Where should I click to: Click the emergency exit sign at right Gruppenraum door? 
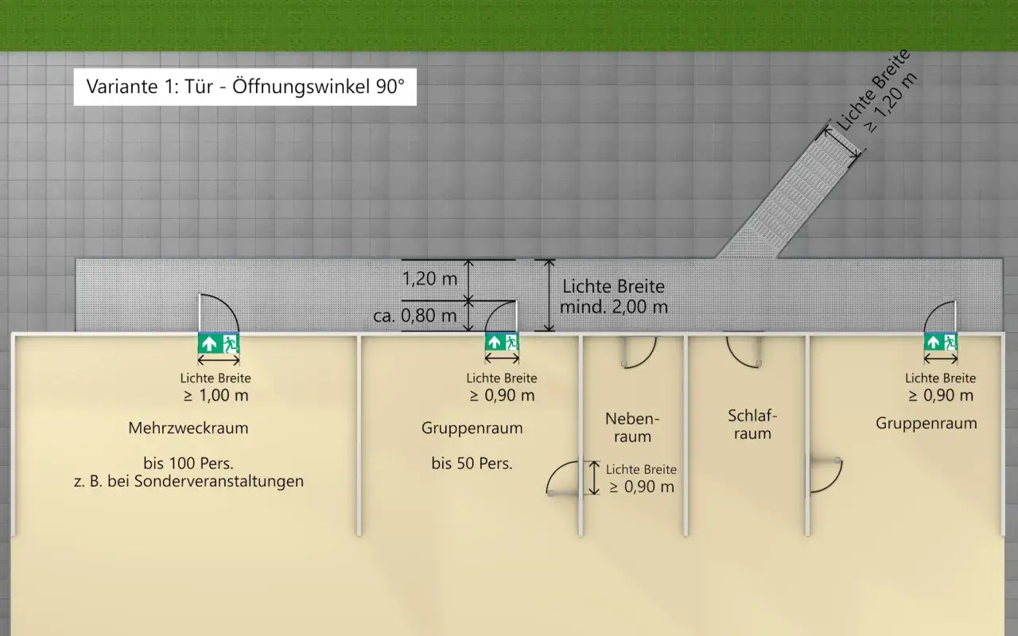(939, 342)
